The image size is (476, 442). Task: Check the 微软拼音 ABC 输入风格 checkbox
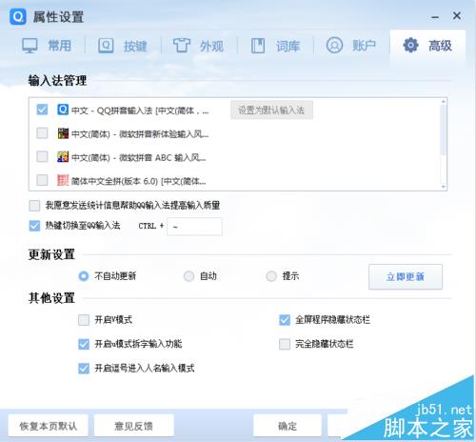coord(42,157)
